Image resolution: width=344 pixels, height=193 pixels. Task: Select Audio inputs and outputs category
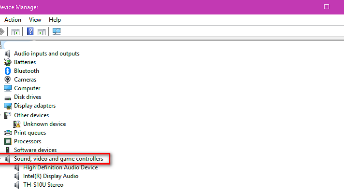[46, 54]
